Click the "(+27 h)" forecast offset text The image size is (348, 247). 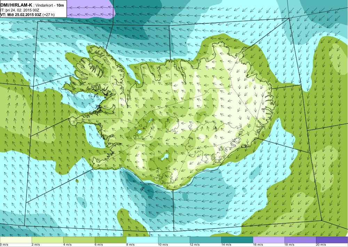tap(48, 15)
